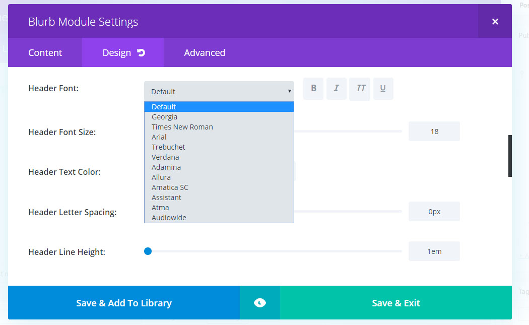
Task: Open the Header Font dropdown
Action: 219,91
